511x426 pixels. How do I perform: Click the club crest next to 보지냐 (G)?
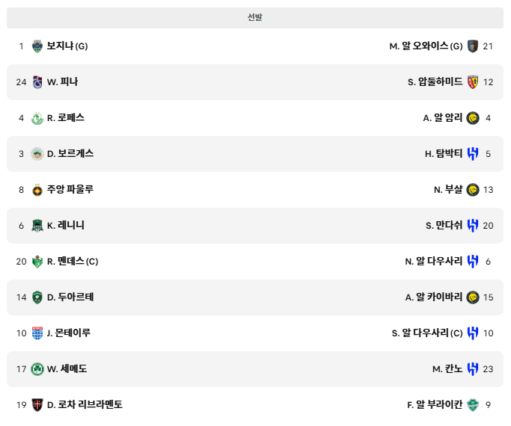pos(37,46)
